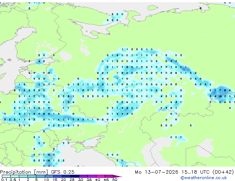Click the legend value '0.1'
Image resolution: width=235 pixels, height=181 pixels.
(4, 180)
